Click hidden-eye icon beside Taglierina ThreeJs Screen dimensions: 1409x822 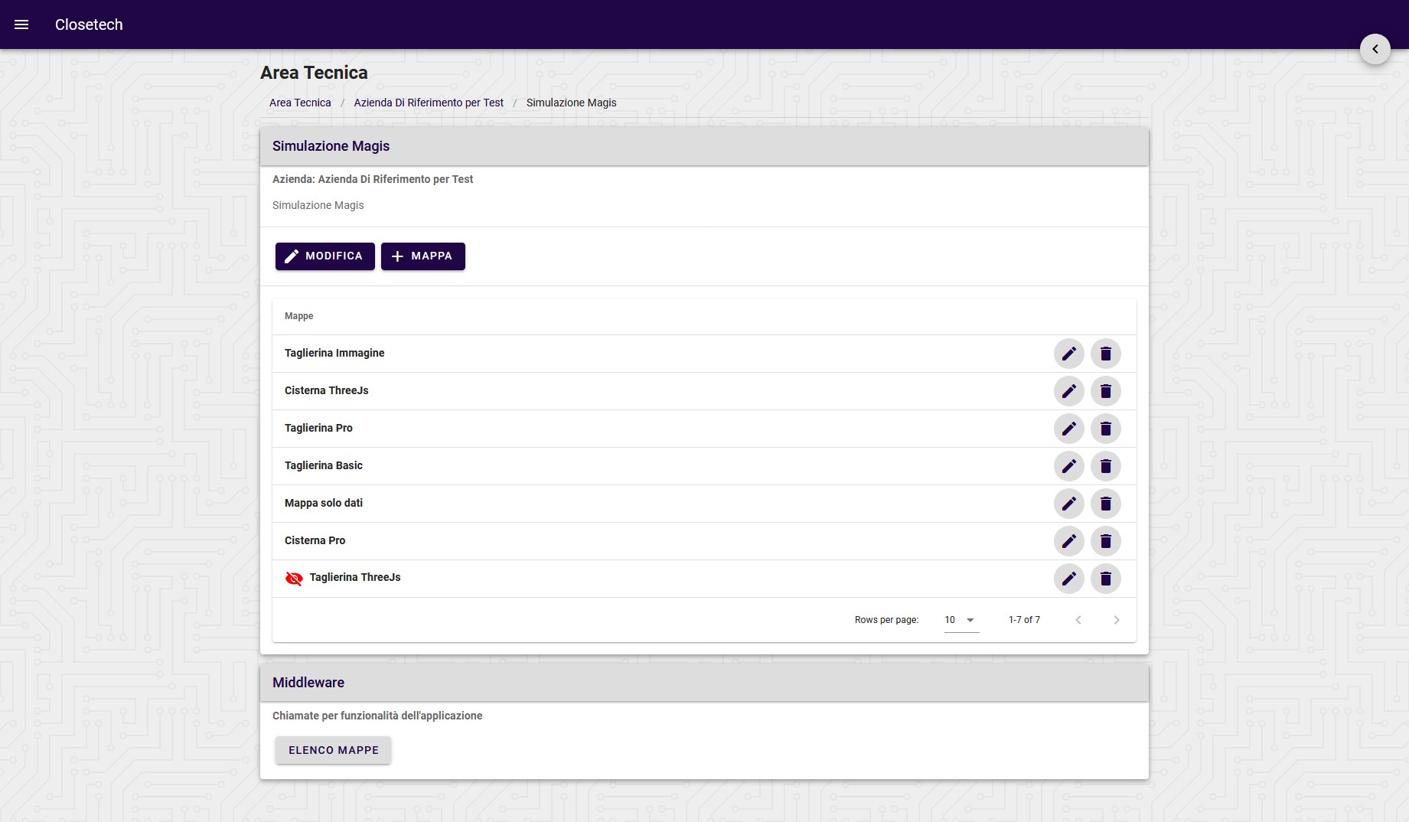[294, 579]
